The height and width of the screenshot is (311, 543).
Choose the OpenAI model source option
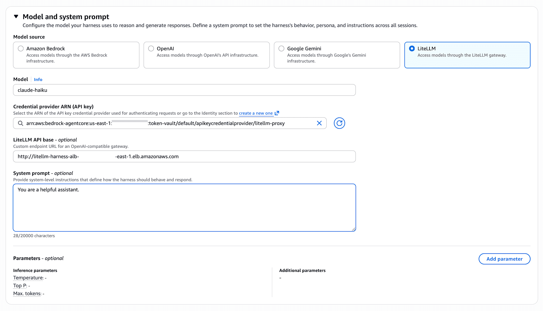coord(151,49)
